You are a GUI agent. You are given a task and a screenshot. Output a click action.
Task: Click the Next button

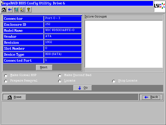tap(44, 67)
